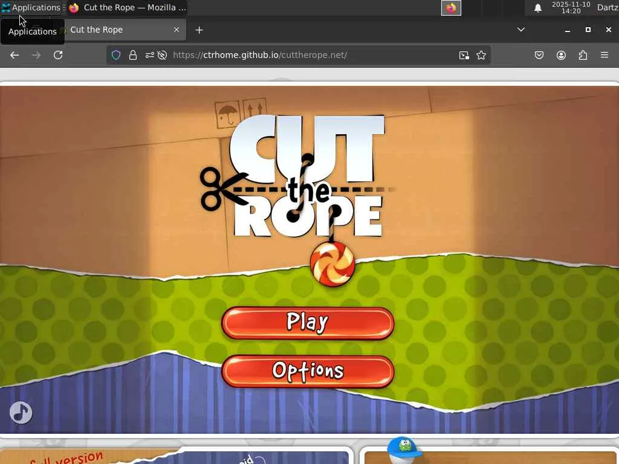Open the game Options menu
The width and height of the screenshot is (619, 464).
pyautogui.click(x=308, y=372)
